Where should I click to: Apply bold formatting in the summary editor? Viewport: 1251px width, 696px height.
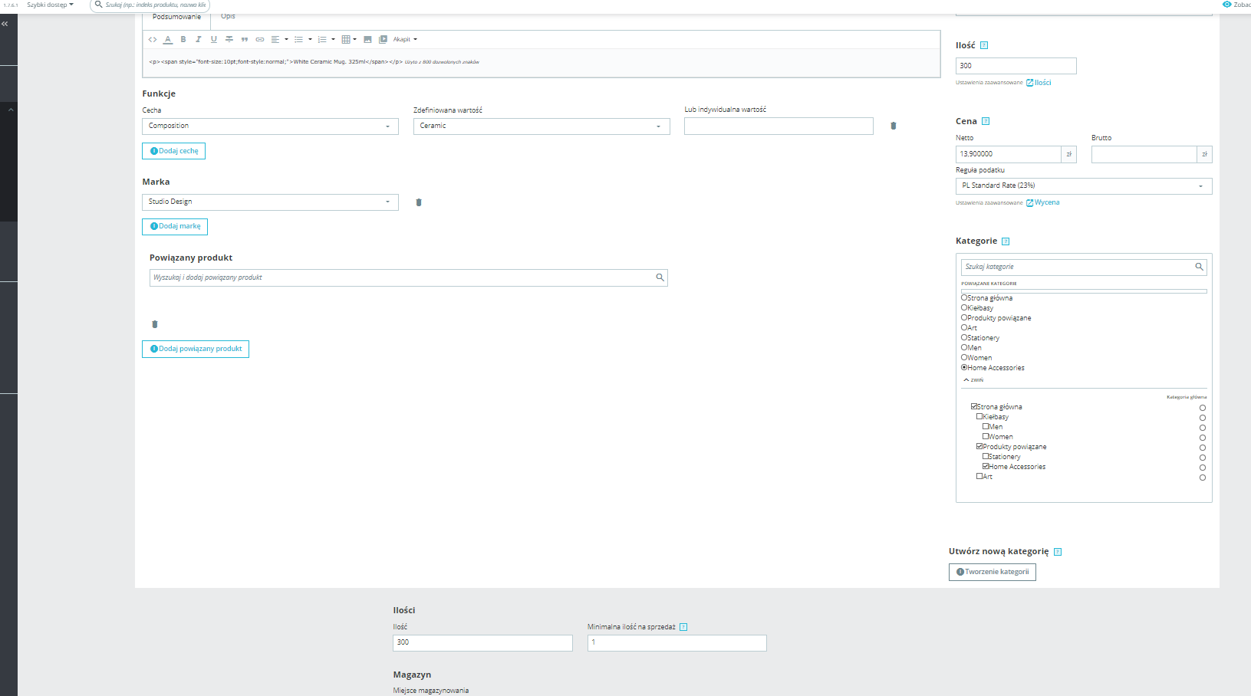click(x=183, y=40)
